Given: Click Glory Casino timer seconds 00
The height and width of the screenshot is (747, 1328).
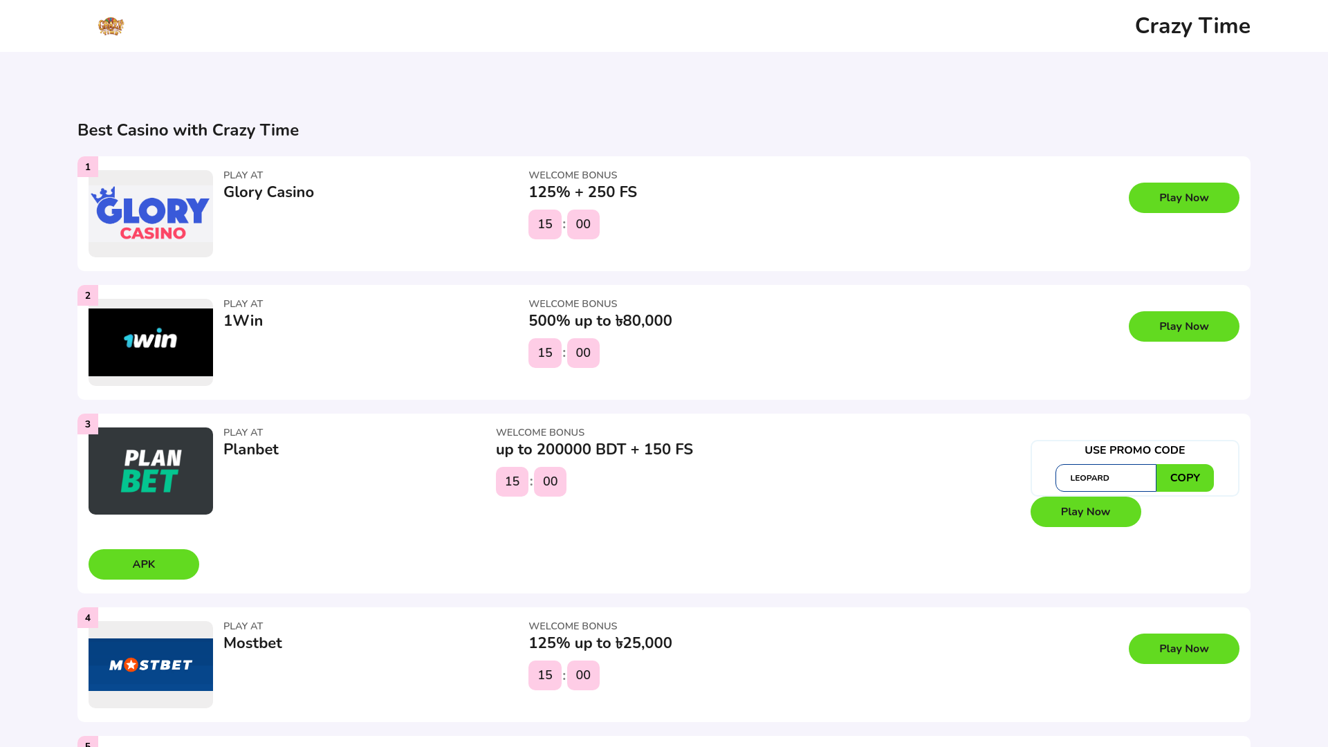Looking at the screenshot, I should pos(583,224).
